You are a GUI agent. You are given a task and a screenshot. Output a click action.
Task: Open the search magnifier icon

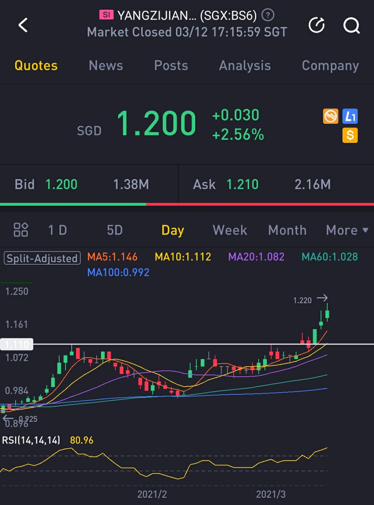[x=351, y=25]
